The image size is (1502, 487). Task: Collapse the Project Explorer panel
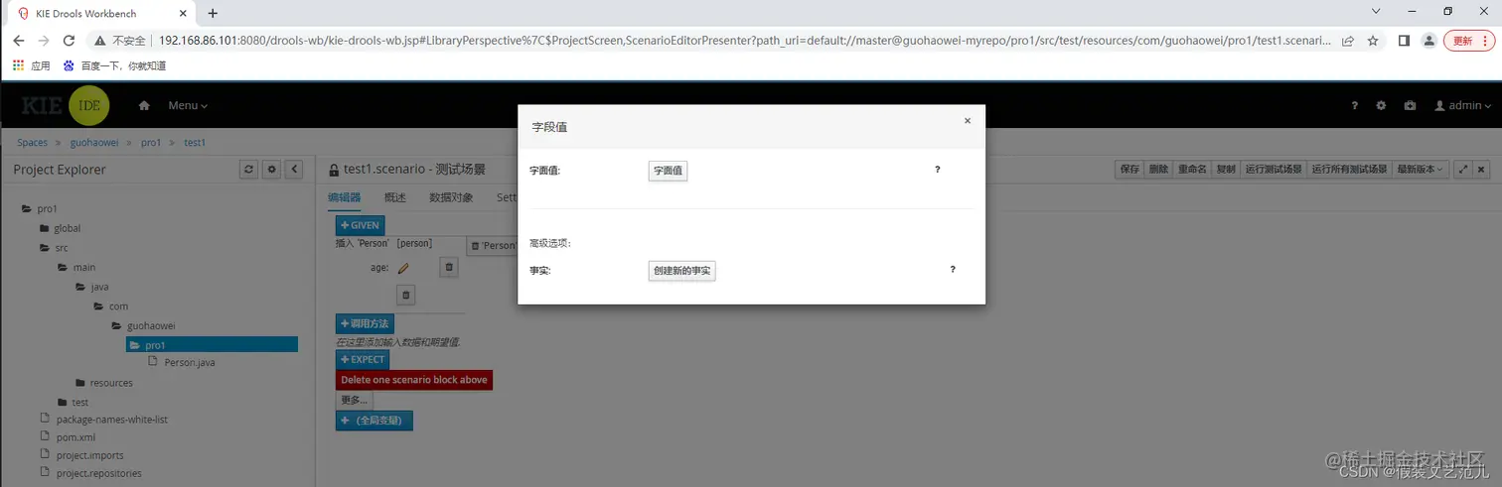(x=294, y=170)
